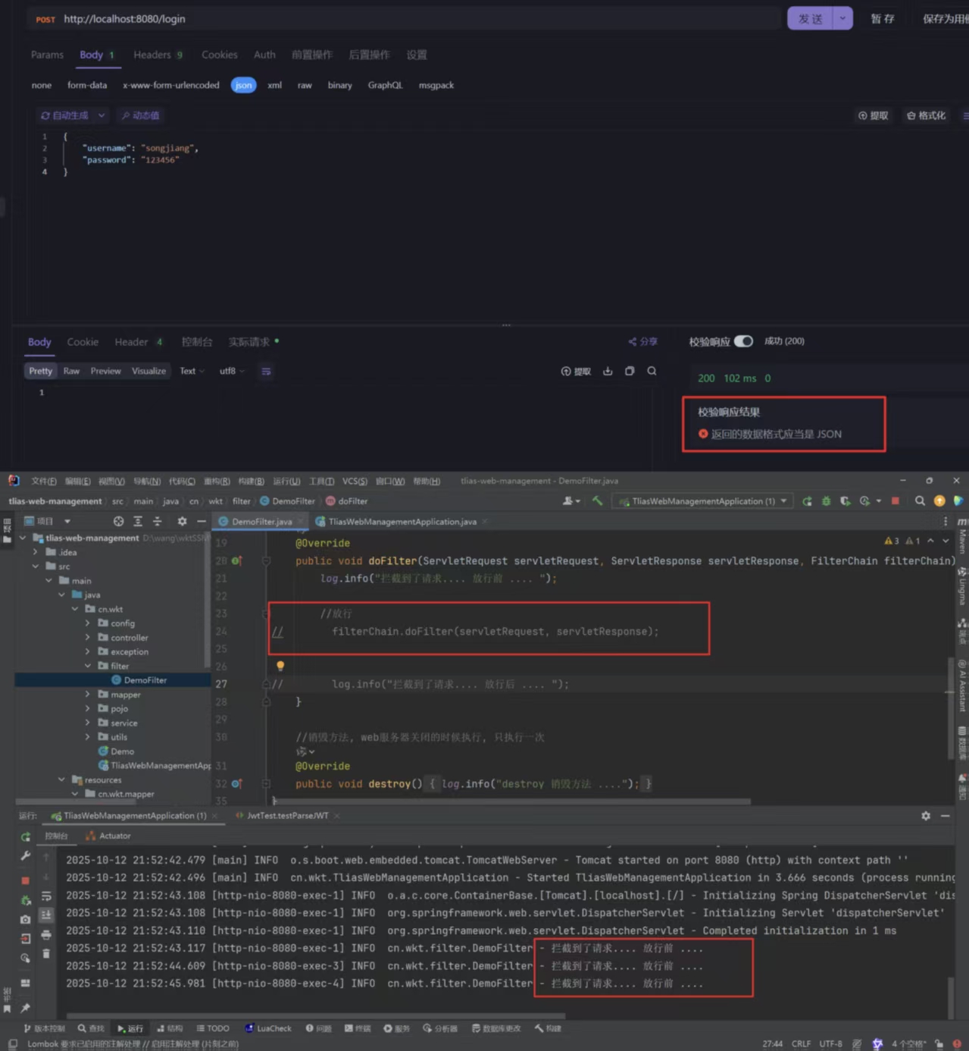Select the json body type option
Screen dimensions: 969x1051
tap(243, 86)
